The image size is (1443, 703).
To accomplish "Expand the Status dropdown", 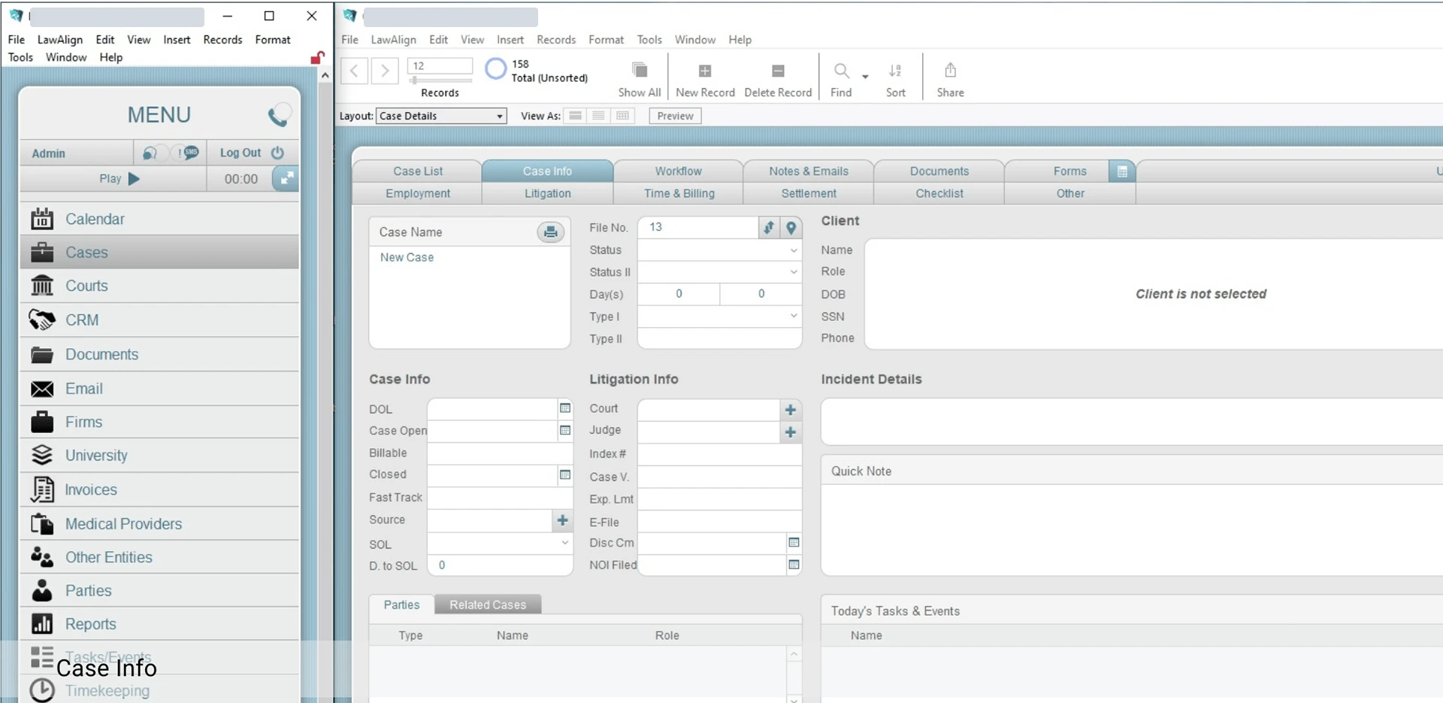I will click(794, 250).
